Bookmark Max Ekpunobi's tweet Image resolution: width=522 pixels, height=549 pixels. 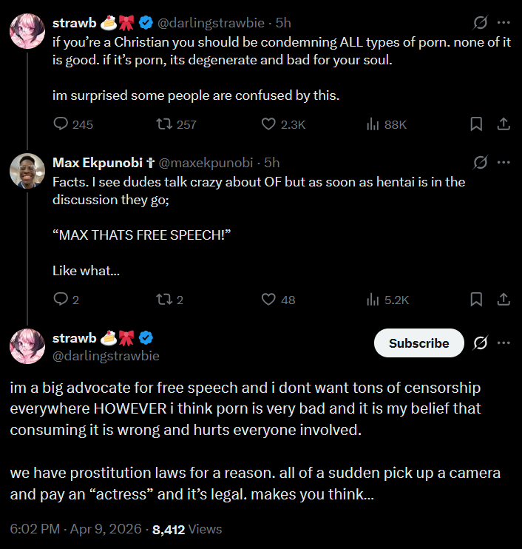(476, 300)
